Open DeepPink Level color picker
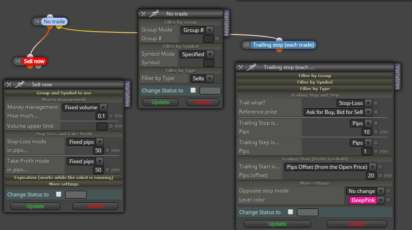This screenshot has width=412, height=230. [367, 200]
